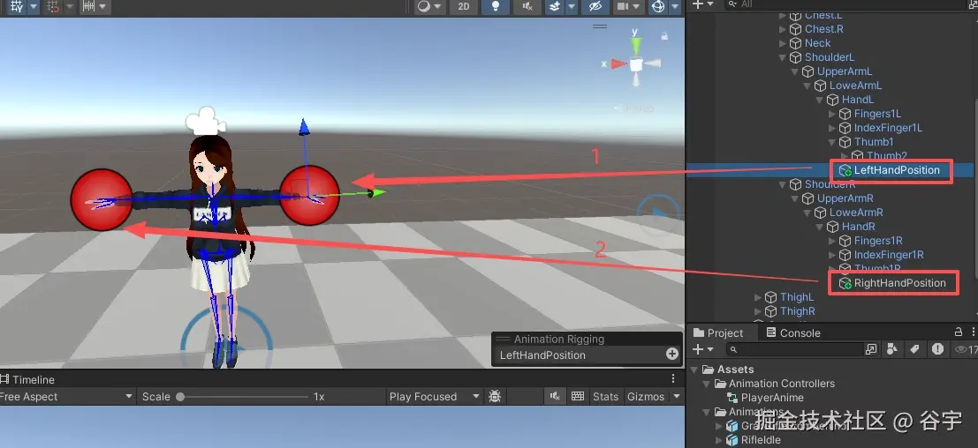This screenshot has height=448, width=978.
Task: Select LoweArmL in hierarchy
Action: click(855, 86)
